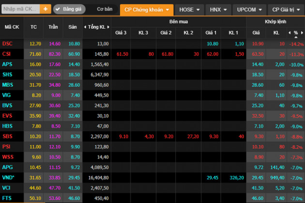Select the VND stock symbol

pyautogui.click(x=8, y=178)
